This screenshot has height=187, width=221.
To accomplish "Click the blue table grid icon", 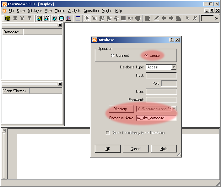I will pos(78,18).
